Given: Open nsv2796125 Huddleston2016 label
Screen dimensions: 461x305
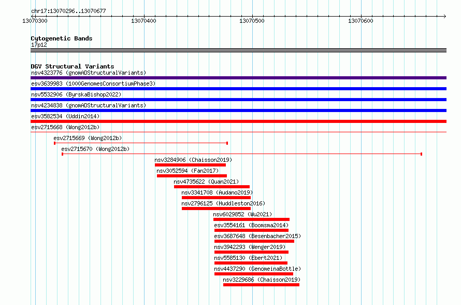Looking at the screenshot, I should pyautogui.click(x=223, y=203).
